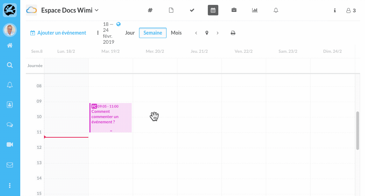This screenshot has width=365, height=196.
Task: Open the members count showing 3
Action: point(351,10)
